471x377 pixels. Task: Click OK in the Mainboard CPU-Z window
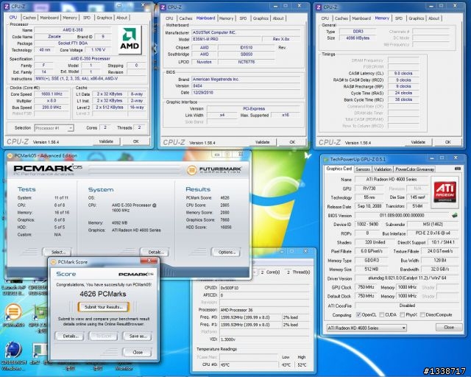(292, 142)
